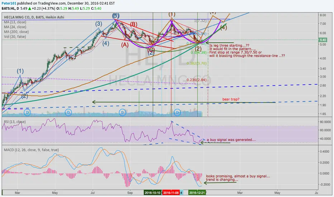The height and width of the screenshot is (197, 334).
Task: Select the HECLA MNG CO, D, BATS, Heikin Ashi legend
Action: 34,17
